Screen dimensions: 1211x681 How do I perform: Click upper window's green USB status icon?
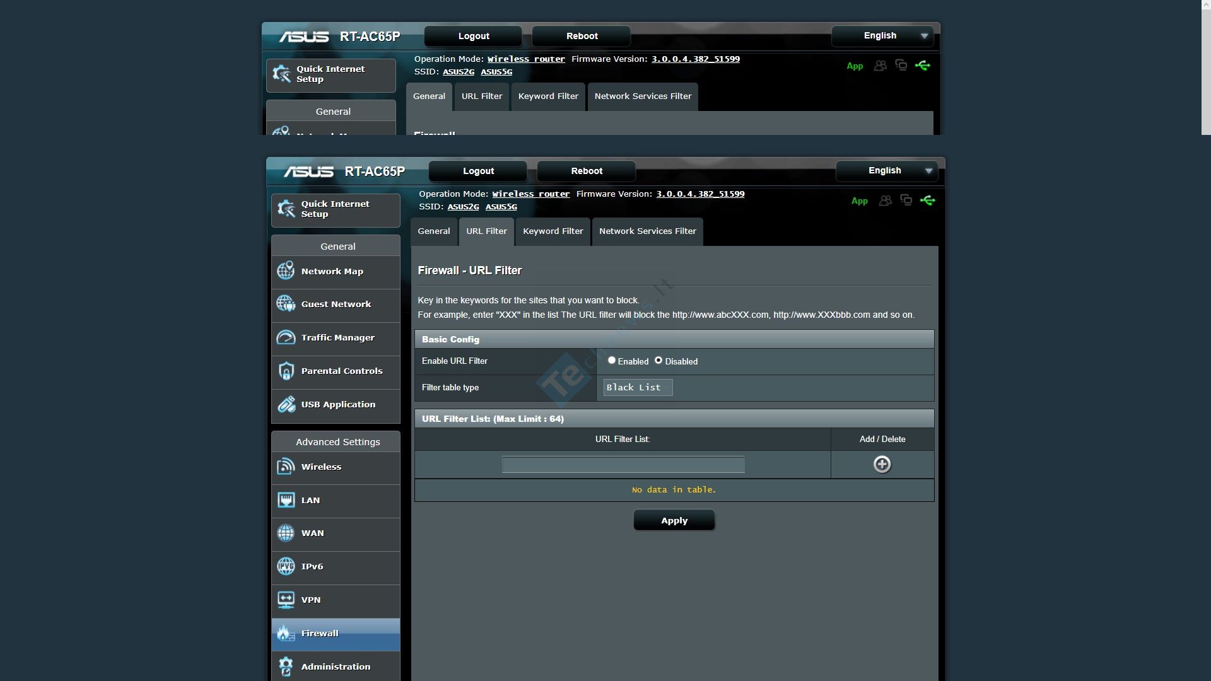tap(922, 66)
